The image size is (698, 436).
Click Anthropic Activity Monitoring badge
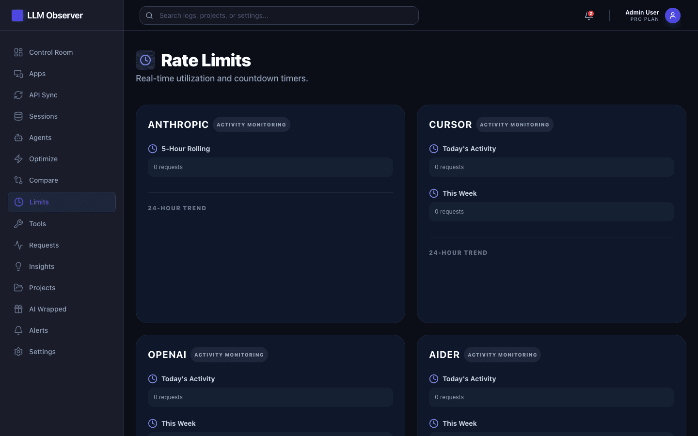coord(251,125)
